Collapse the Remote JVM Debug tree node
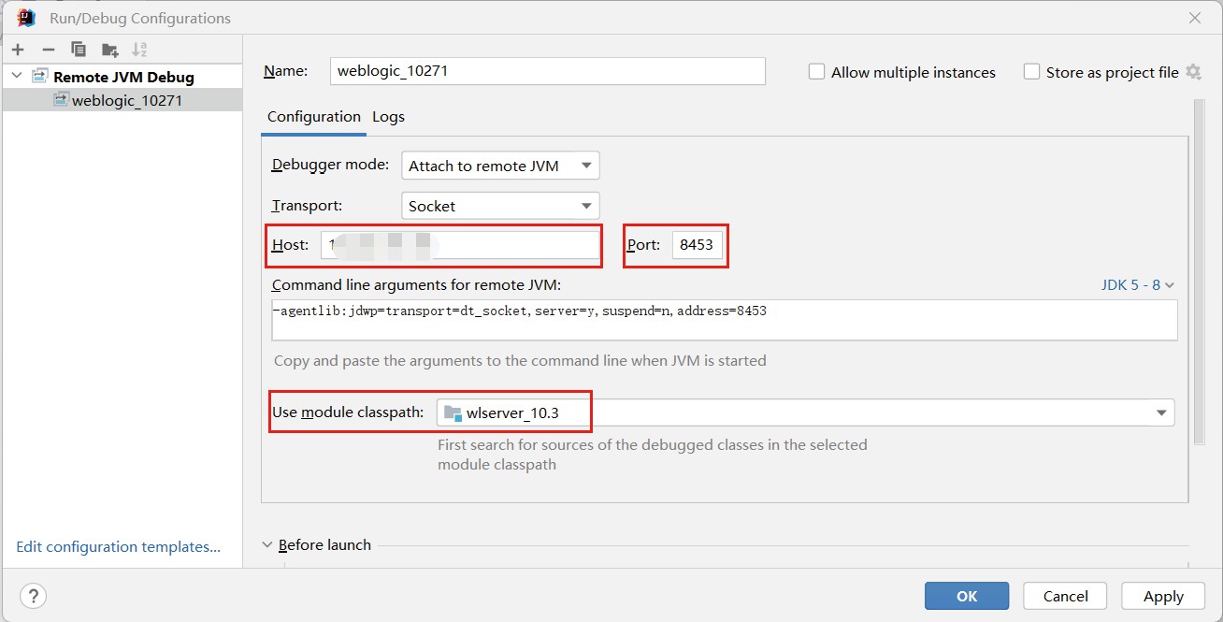Image resolution: width=1223 pixels, height=622 pixels. coord(16,77)
